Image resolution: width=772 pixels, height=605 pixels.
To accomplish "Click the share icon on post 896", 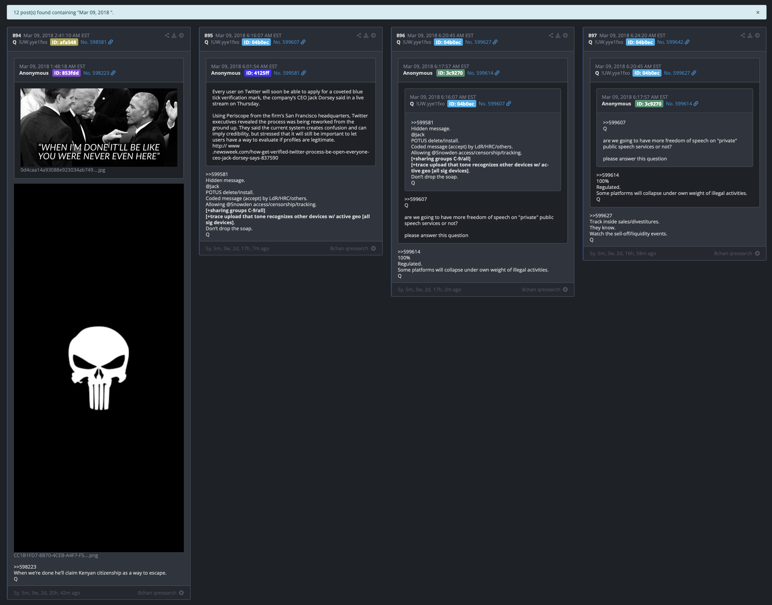I will click(x=551, y=35).
